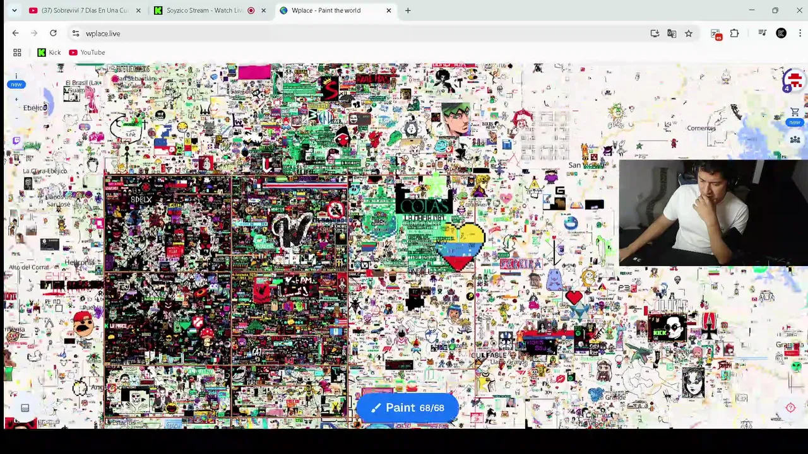
Task: Open the user profile avatar with level 4
Action: coord(794,81)
